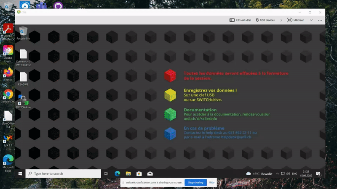Click the remote Windows Start button
This screenshot has height=189, width=337.
tap(20, 173)
